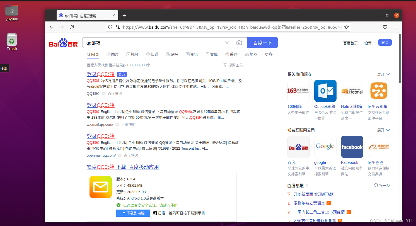The image size is (416, 226).
Task: Bookmark this page with the star icon
Action: (347, 27)
